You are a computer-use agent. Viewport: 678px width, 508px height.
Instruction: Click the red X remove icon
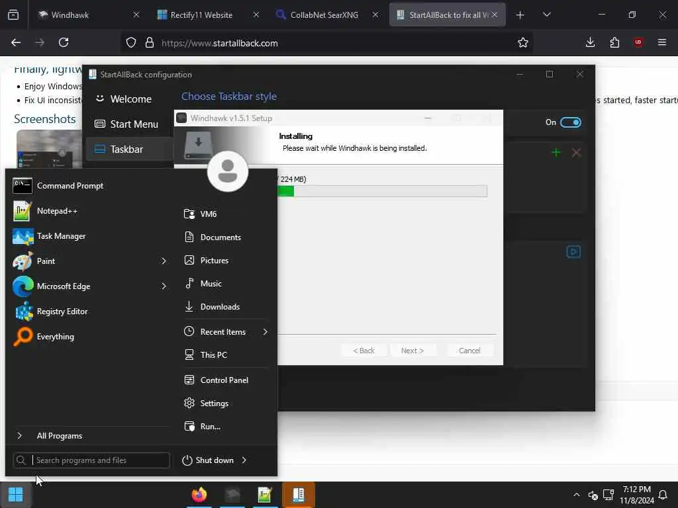coord(576,153)
